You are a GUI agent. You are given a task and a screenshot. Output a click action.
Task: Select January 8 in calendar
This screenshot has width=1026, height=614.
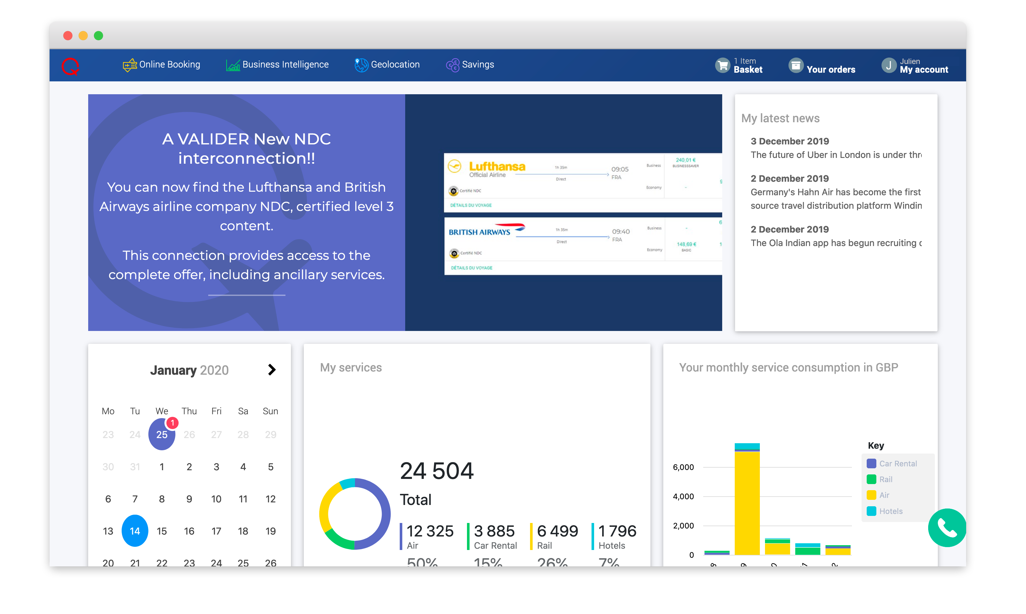(162, 499)
